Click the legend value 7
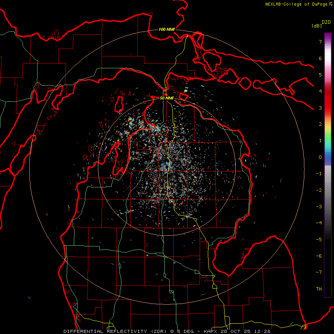Viewport: 334px width, 334px height. [x=320, y=42]
